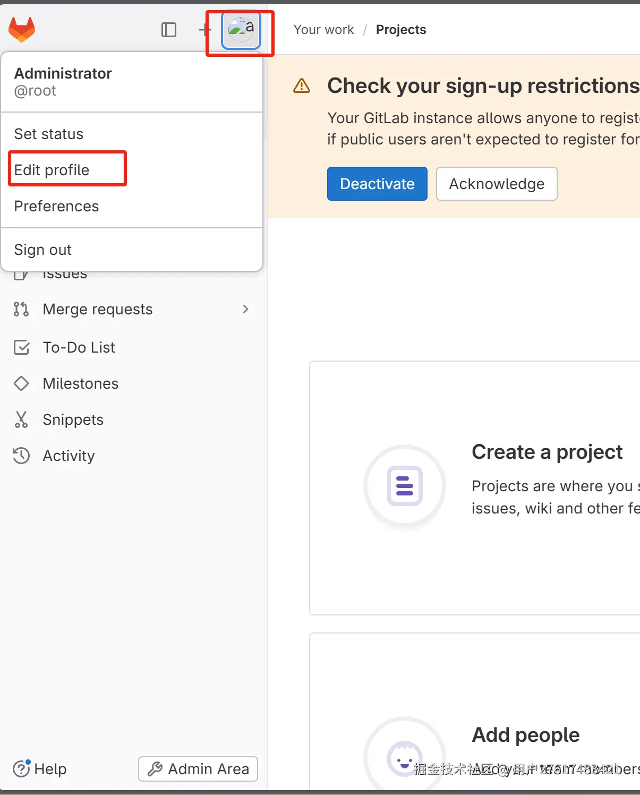Click the plus create-new icon
Image resolution: width=640 pixels, height=796 pixels.
204,30
